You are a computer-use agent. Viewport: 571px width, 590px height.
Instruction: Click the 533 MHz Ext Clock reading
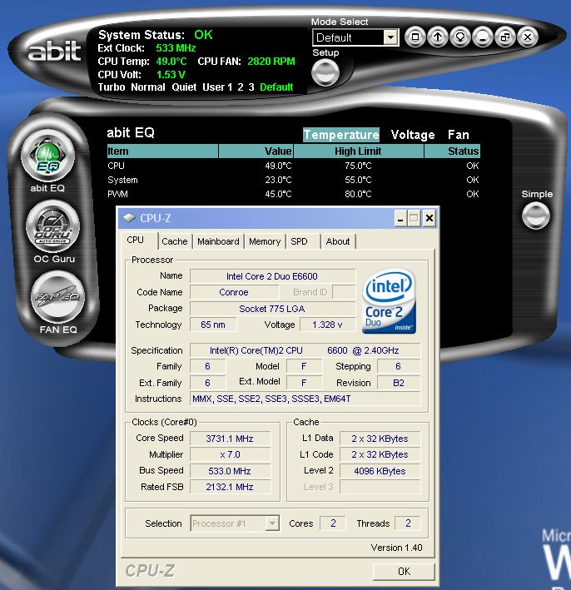pyautogui.click(x=176, y=48)
